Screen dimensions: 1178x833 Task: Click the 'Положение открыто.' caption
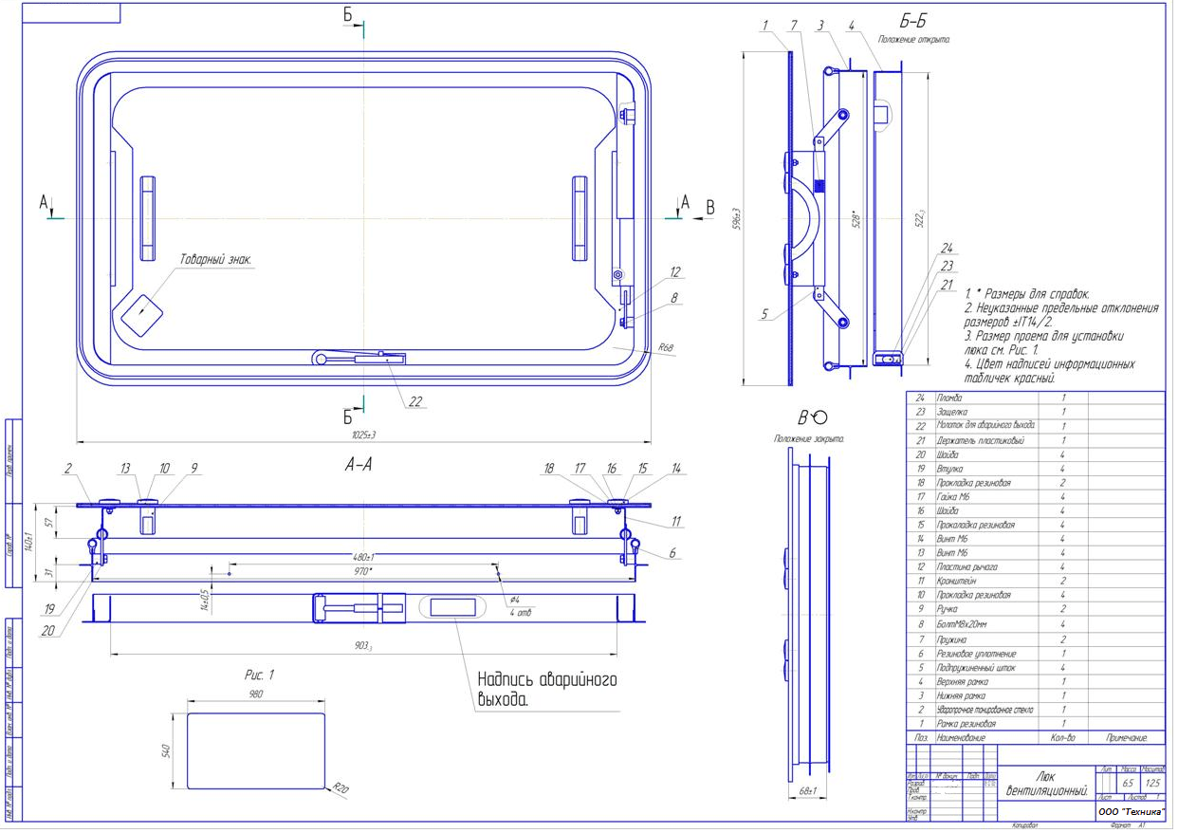point(914,40)
